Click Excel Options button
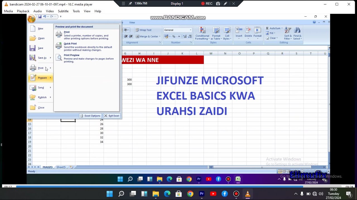The width and height of the screenshot is (357, 200). point(90,116)
